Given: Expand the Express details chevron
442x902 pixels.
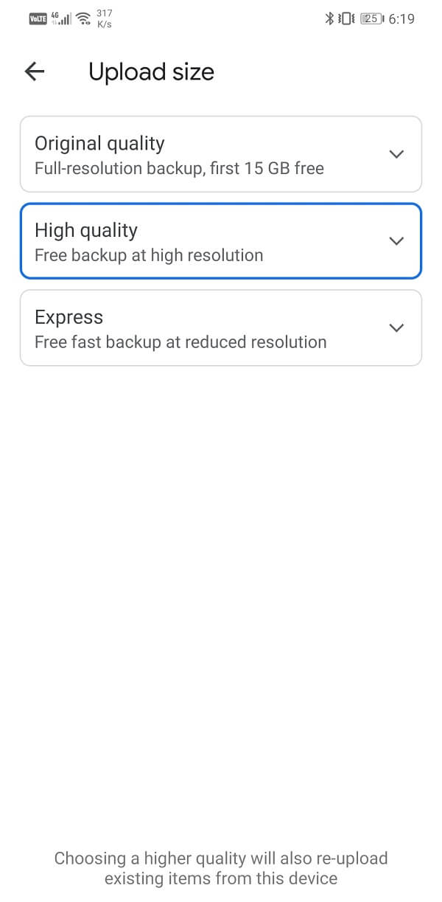Looking at the screenshot, I should (x=396, y=328).
